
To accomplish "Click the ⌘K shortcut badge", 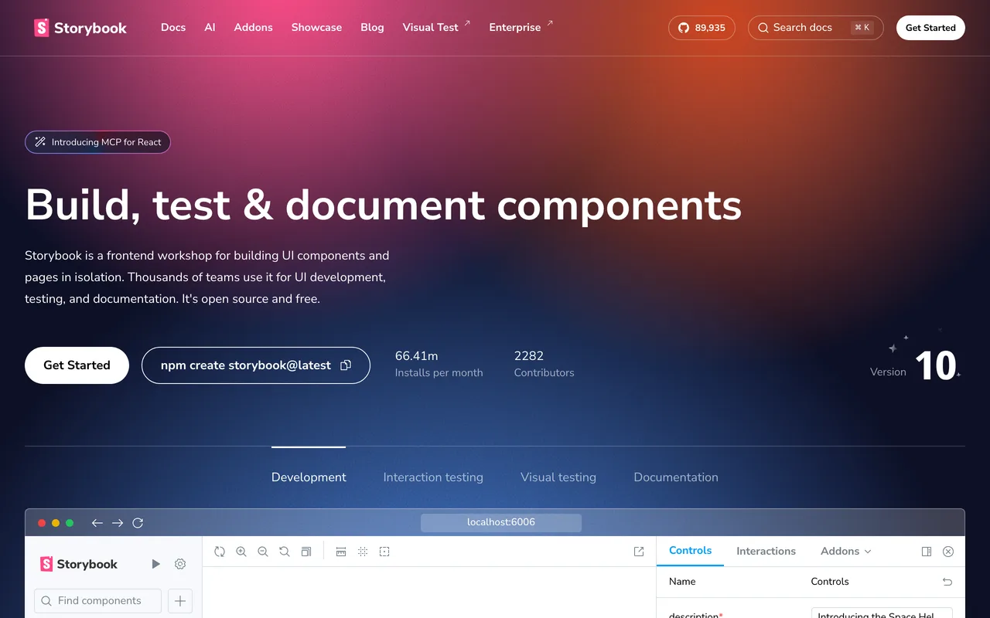I will 862,28.
